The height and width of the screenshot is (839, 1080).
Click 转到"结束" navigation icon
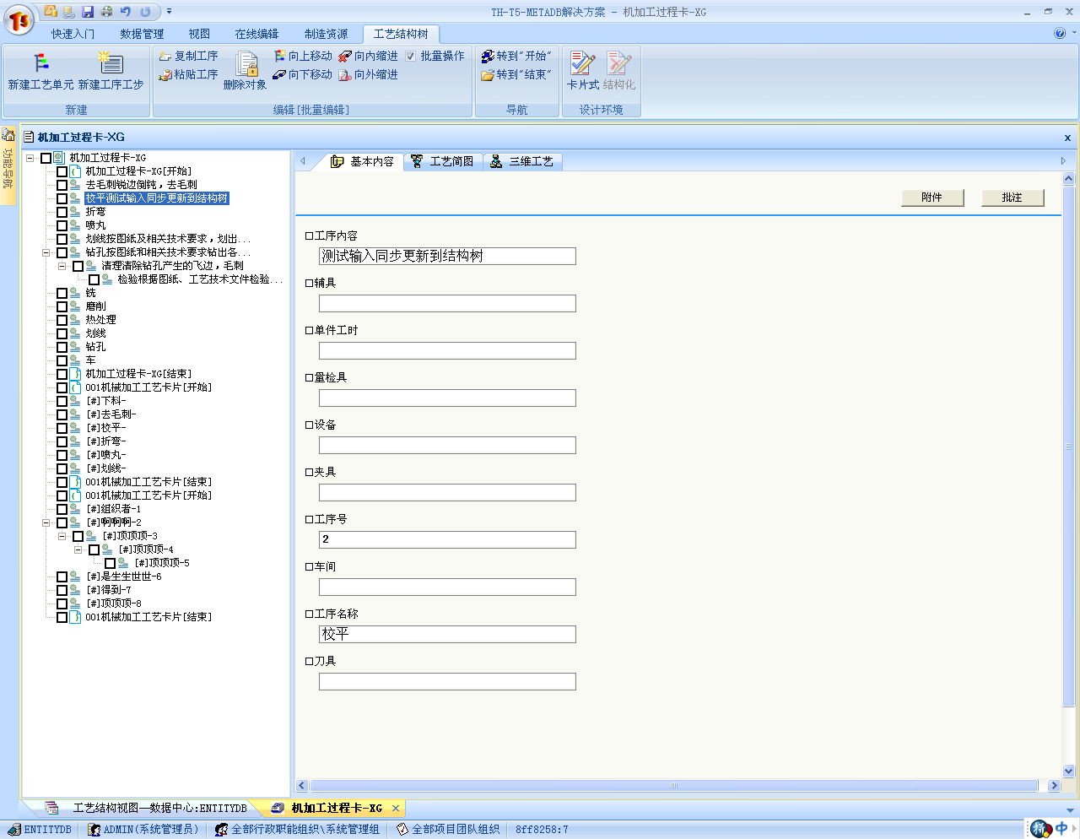pos(488,75)
